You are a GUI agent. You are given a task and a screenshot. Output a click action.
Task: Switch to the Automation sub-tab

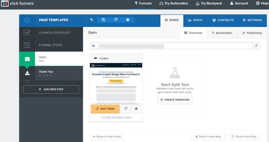pos(222,33)
